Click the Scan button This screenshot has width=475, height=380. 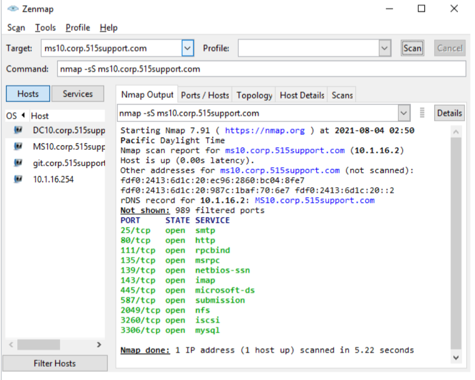click(412, 48)
